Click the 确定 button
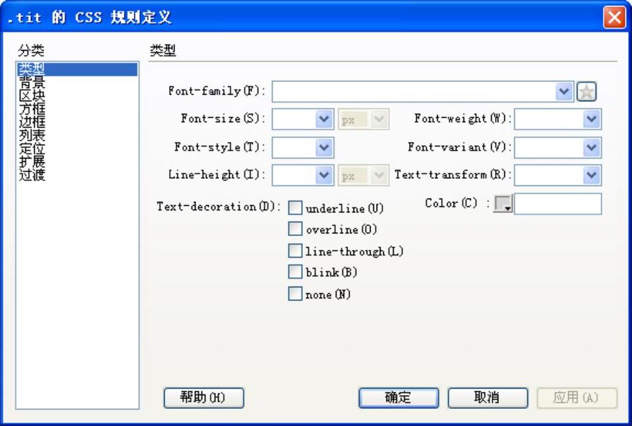Screen dimensions: 632x426 pyautogui.click(x=399, y=398)
